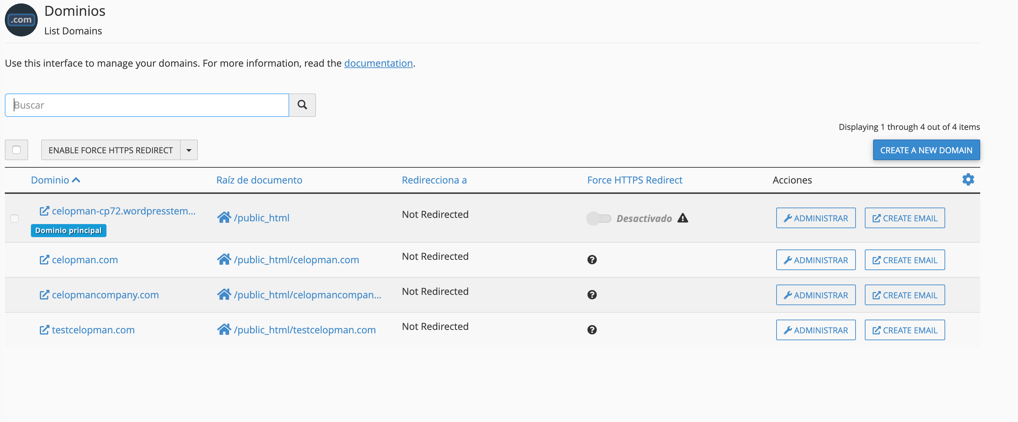Open celopman-cp72.wordpresstem... domain link
Viewport: 1018px width, 422px height.
[124, 211]
